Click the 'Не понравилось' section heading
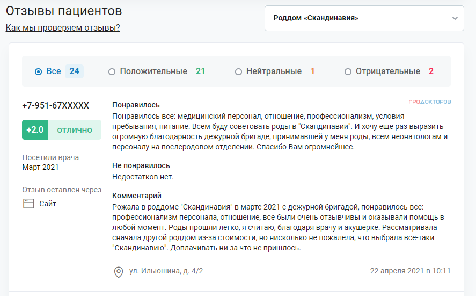The height and width of the screenshot is (296, 476). coord(141,165)
